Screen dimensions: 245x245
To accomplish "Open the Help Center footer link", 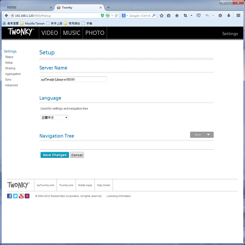I will coord(104,185).
